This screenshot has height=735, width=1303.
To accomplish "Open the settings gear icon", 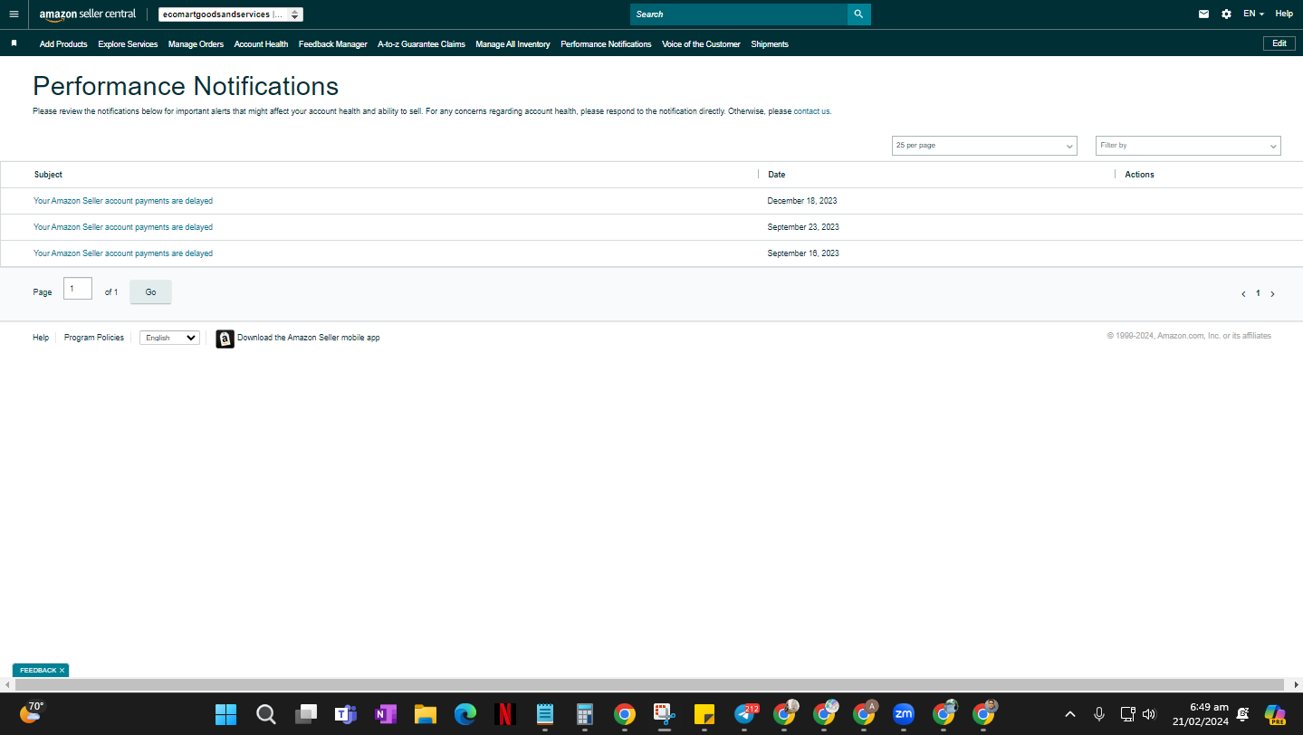I will click(1226, 14).
